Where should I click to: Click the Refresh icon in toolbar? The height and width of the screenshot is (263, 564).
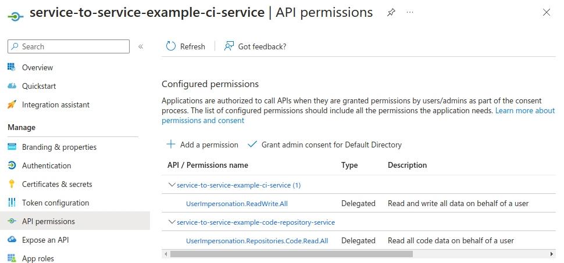171,46
